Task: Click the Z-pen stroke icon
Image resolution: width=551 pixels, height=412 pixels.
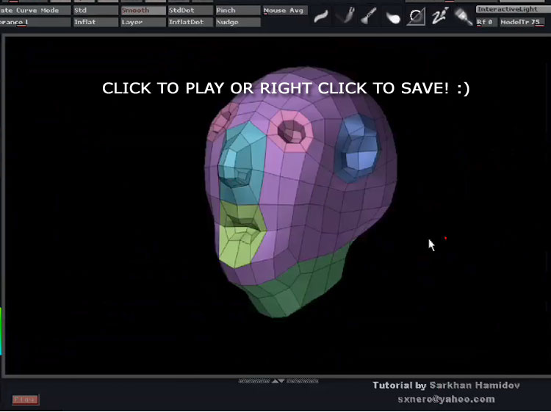Action: 440,15
